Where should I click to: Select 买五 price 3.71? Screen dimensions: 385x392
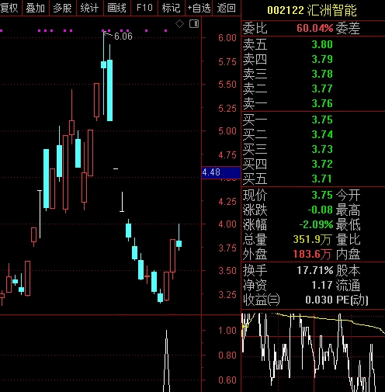pos(321,179)
